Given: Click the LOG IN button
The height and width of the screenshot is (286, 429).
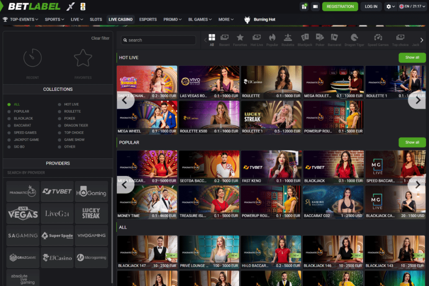Looking at the screenshot, I should pos(371,7).
